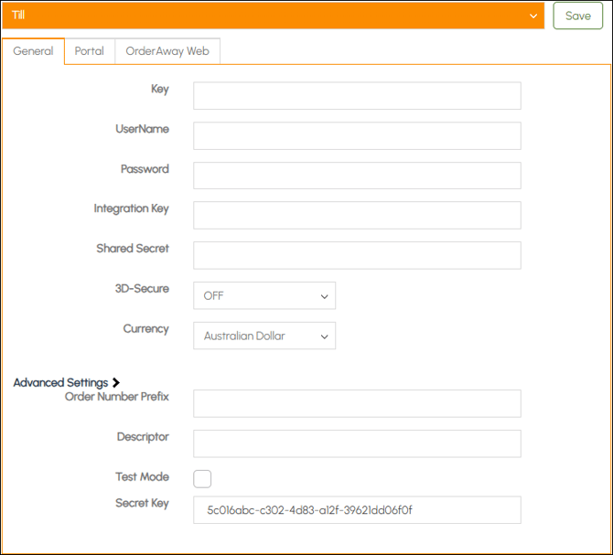The height and width of the screenshot is (555, 613).
Task: Click the Test Mode label
Action: [x=143, y=476]
